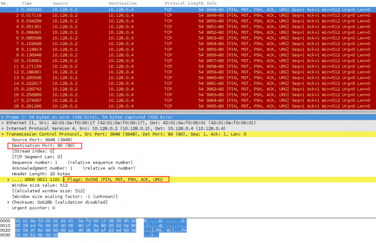The width and height of the screenshot is (376, 243).
Task: Expand the Frame 1 details tree
Action: [x=3, y=117]
